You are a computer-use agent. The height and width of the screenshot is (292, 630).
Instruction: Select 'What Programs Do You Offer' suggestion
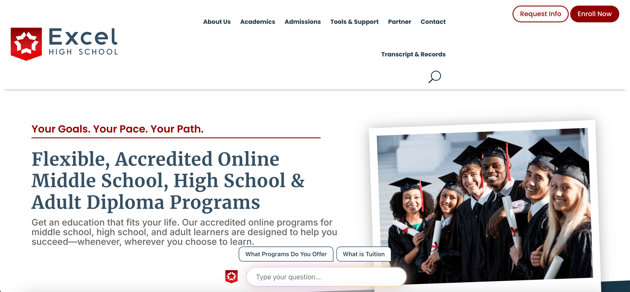(286, 254)
